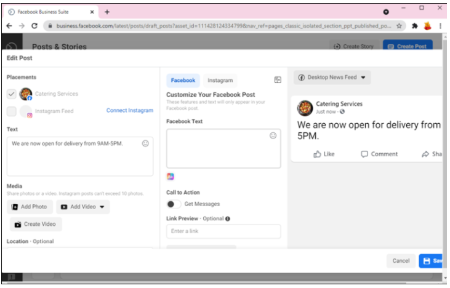Click the Like button in preview
The width and height of the screenshot is (450, 288).
click(x=324, y=154)
